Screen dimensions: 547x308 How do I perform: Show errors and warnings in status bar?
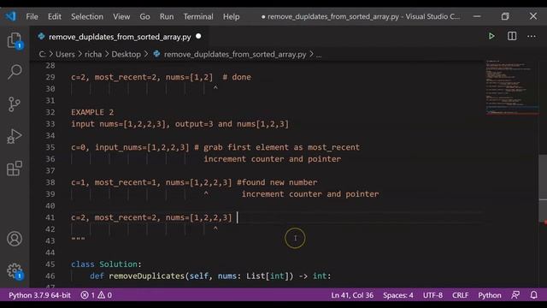tap(97, 295)
